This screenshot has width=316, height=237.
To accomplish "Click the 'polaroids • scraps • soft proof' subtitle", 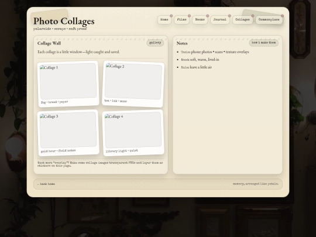I will [x=60, y=29].
